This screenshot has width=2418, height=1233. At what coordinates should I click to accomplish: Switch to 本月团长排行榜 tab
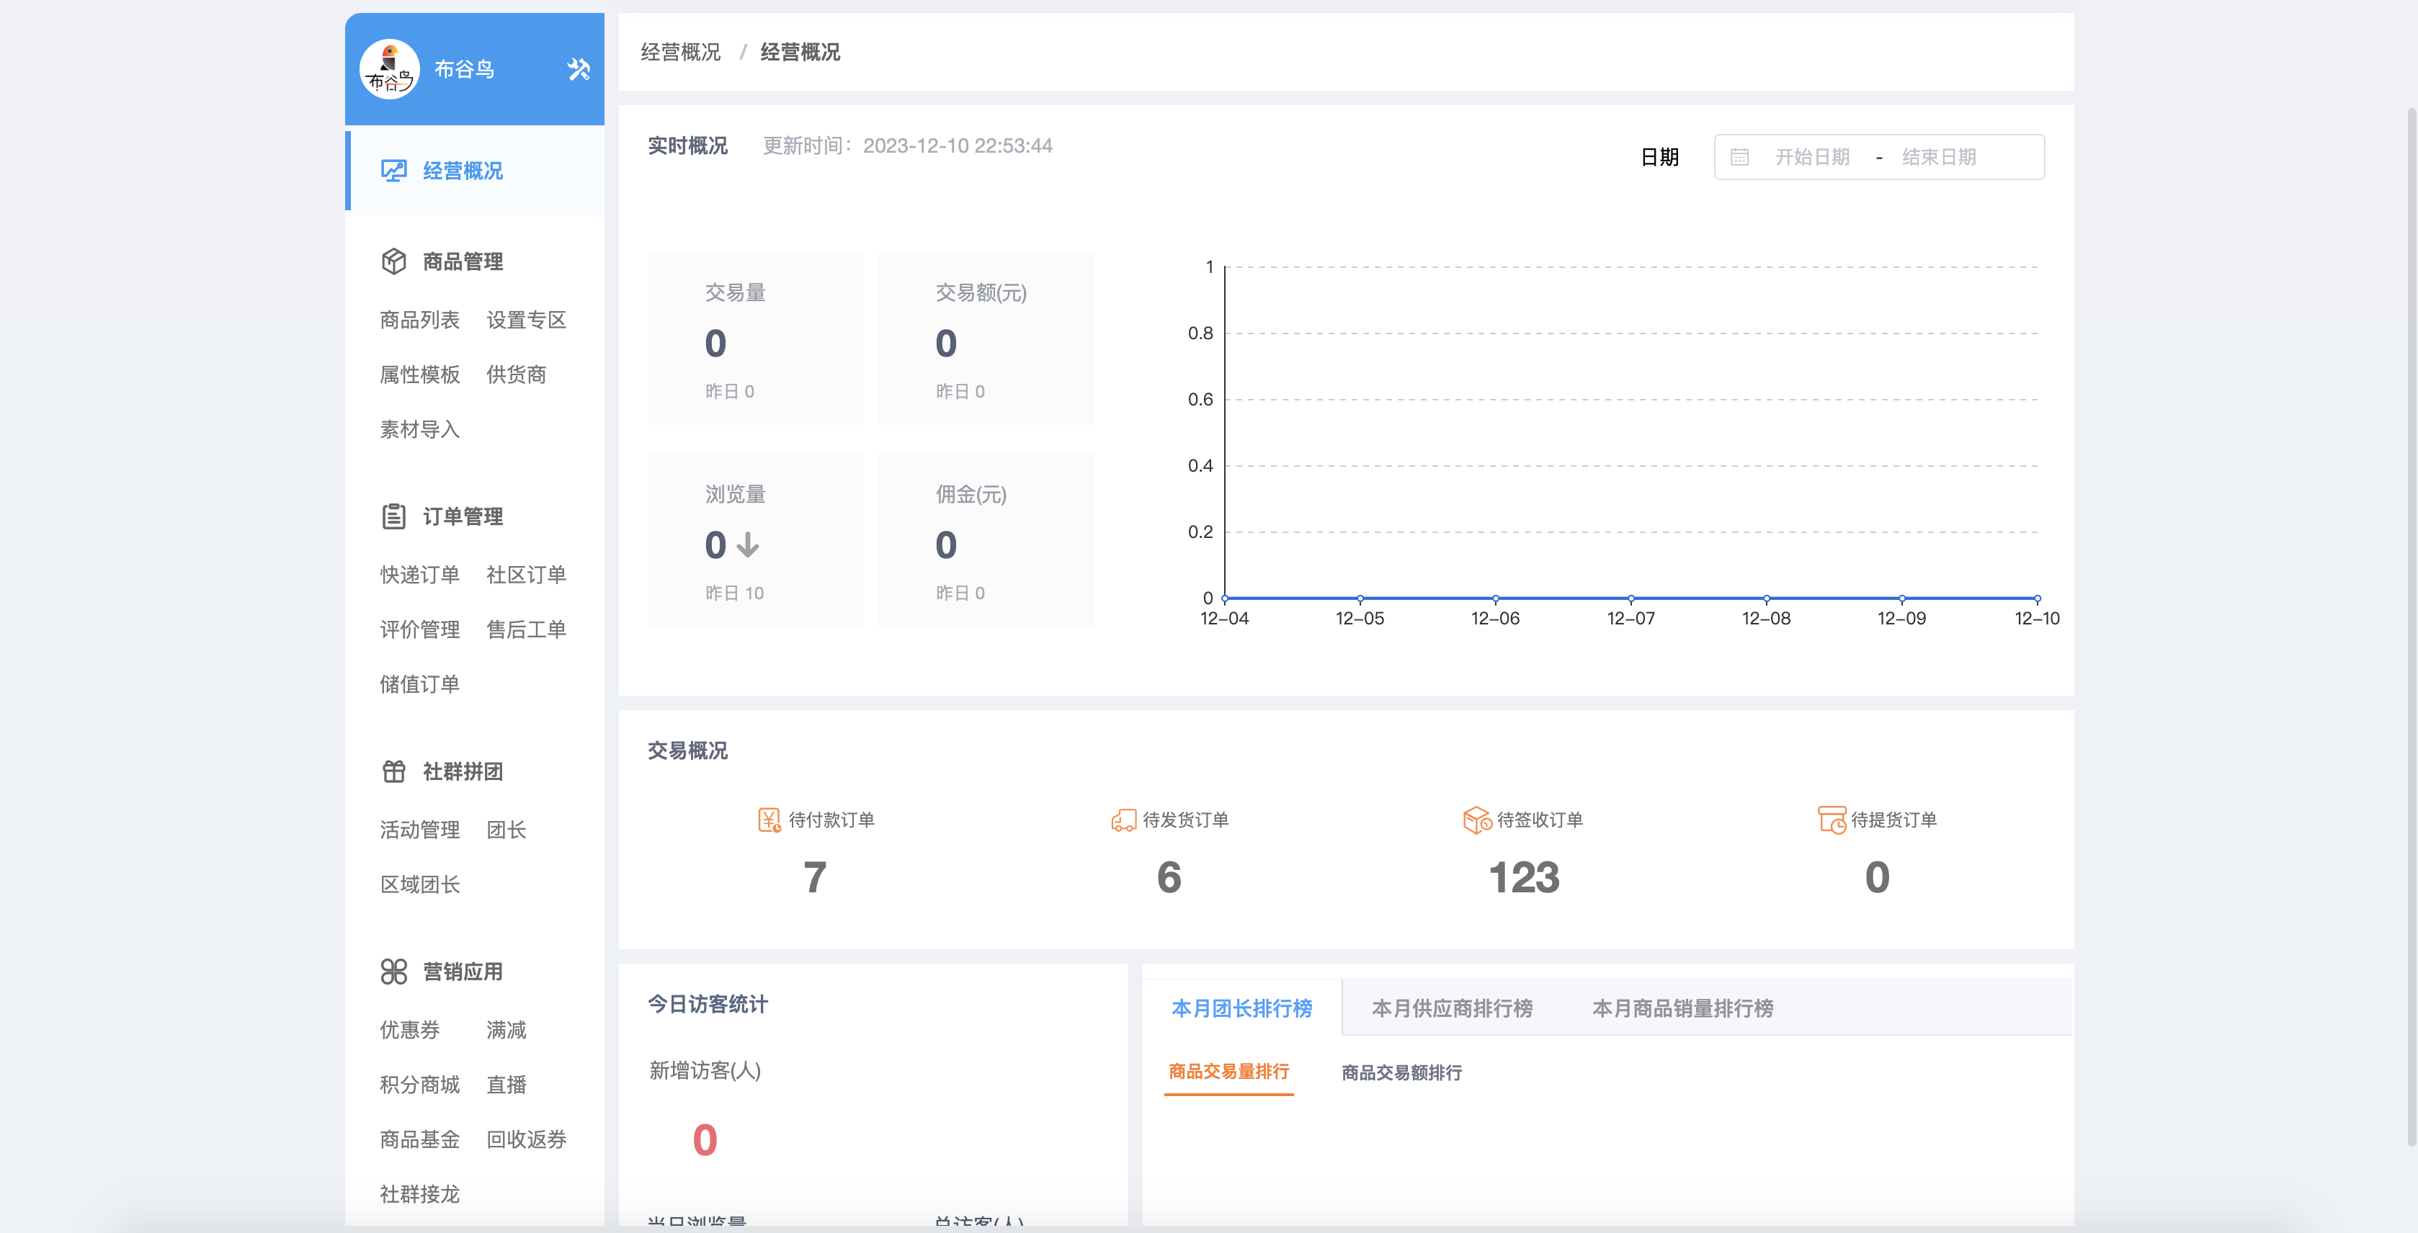tap(1242, 1008)
